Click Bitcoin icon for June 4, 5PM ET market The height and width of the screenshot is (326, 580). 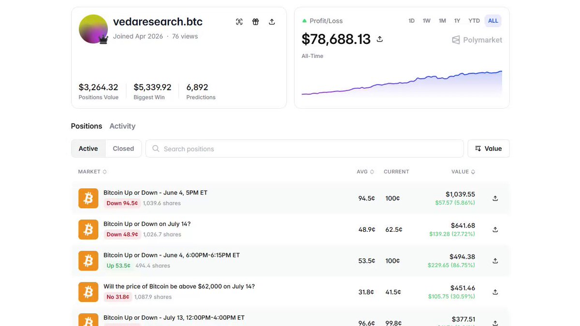pos(88,198)
